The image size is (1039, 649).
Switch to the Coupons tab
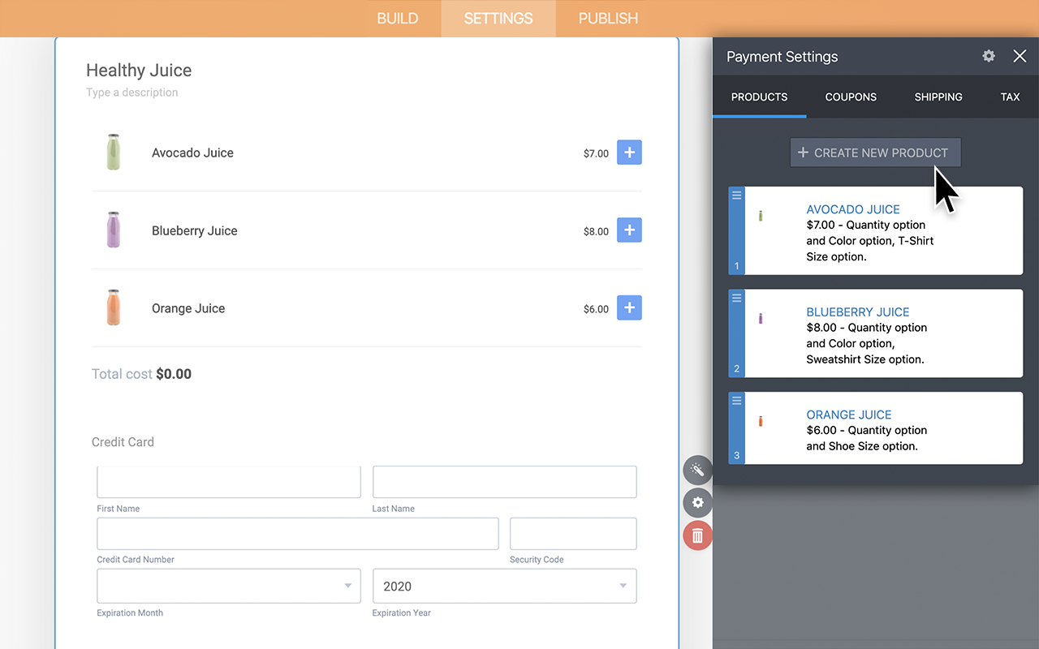pos(851,97)
